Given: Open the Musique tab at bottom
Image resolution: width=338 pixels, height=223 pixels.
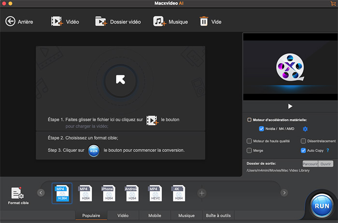Looking at the screenshot, I should 186,215.
